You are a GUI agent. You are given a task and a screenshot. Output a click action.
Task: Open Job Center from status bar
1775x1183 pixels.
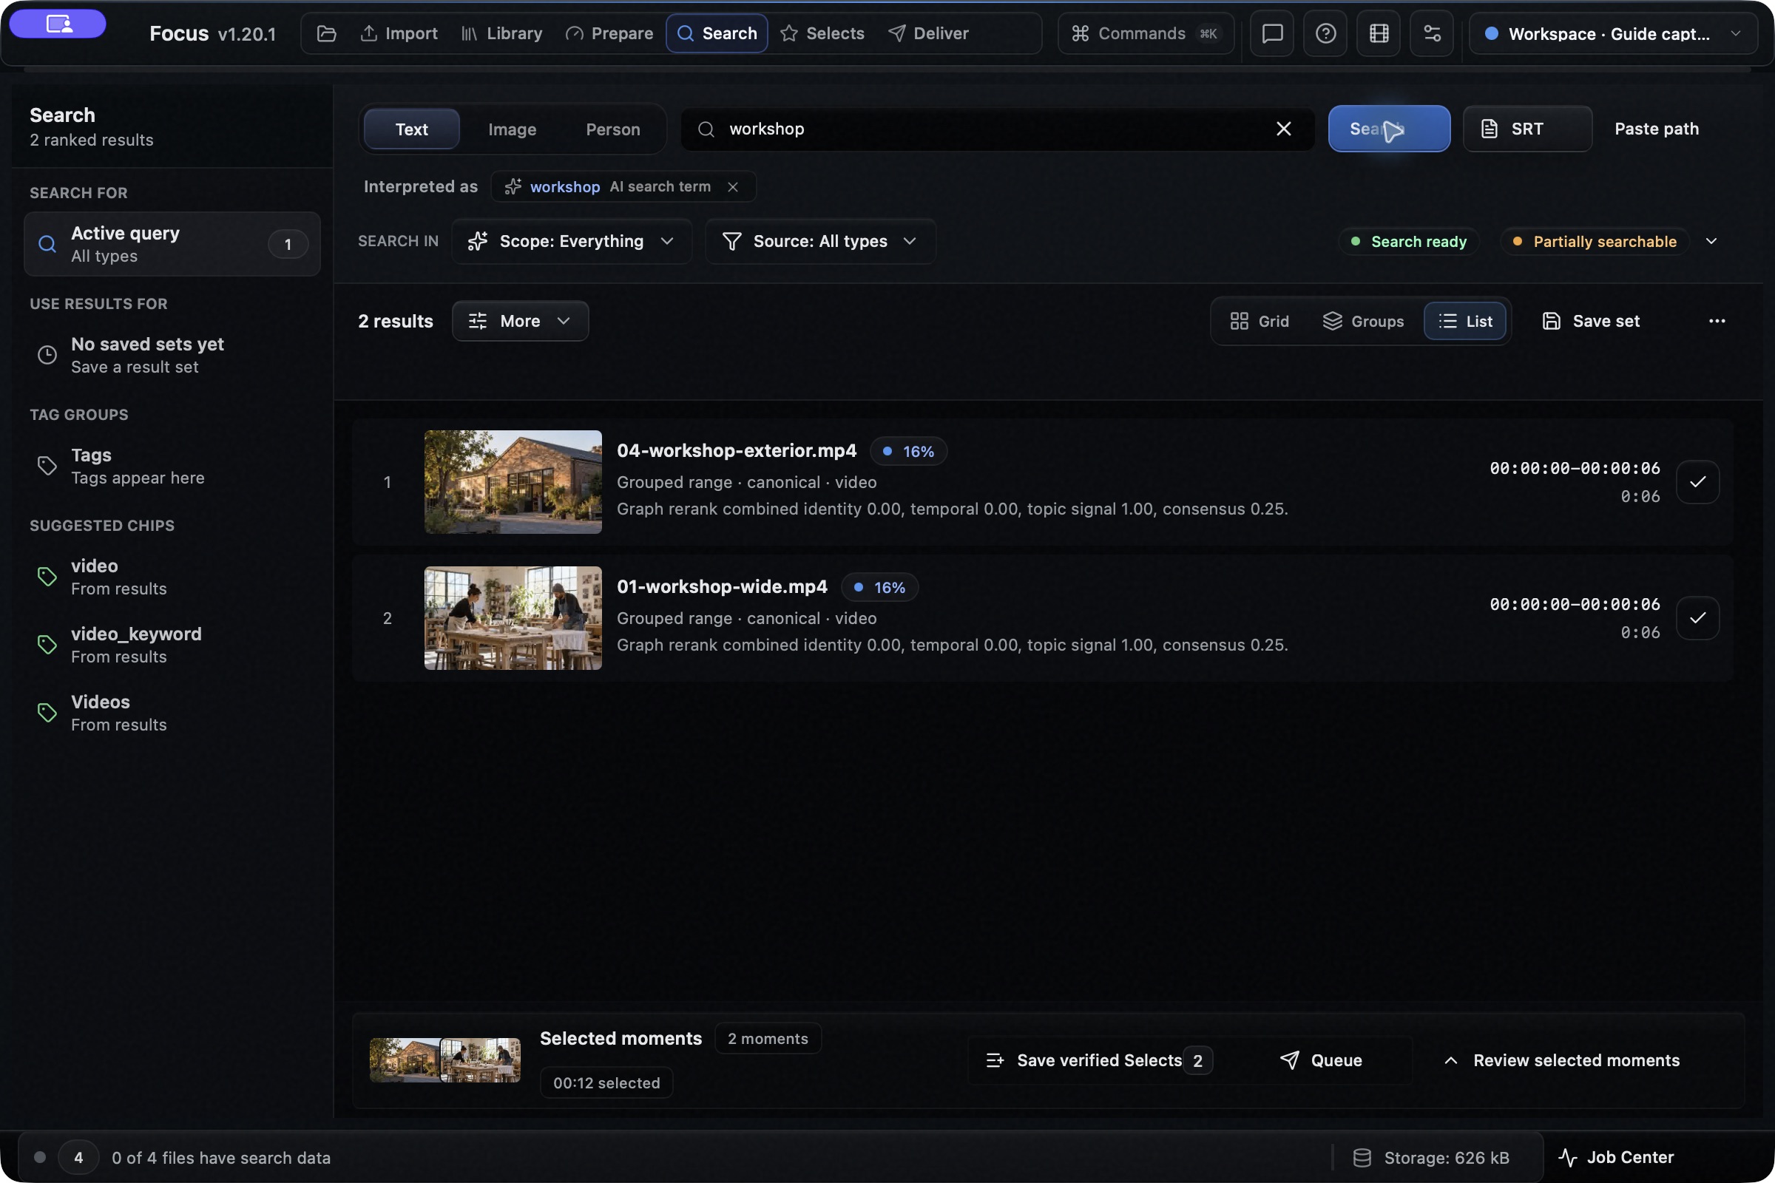pos(1616,1157)
